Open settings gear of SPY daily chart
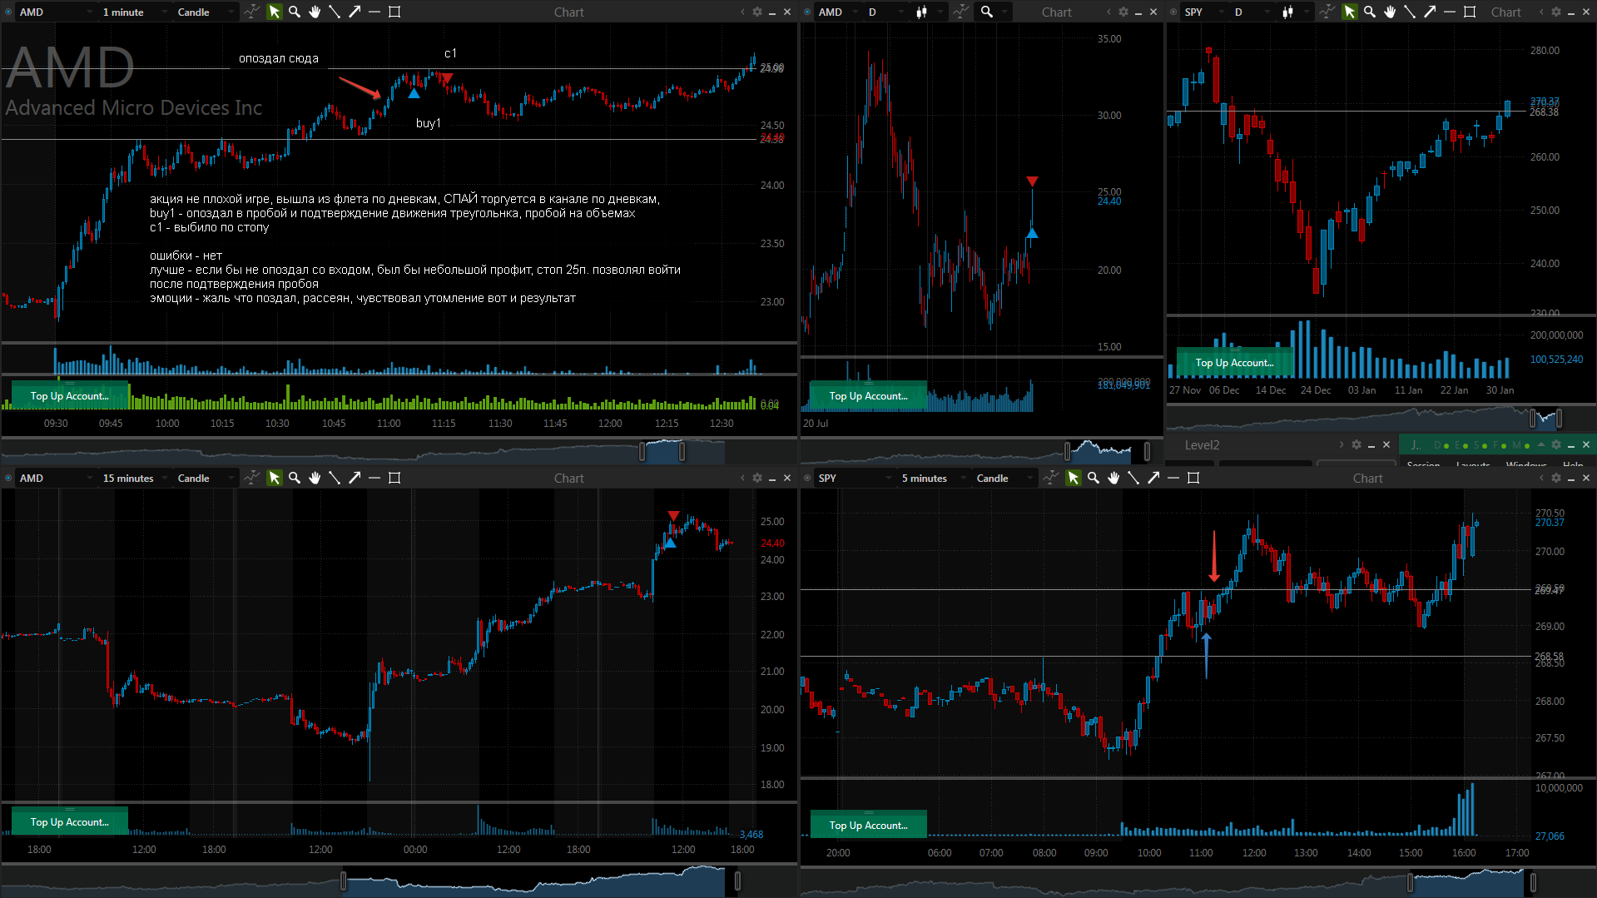 click(1556, 12)
